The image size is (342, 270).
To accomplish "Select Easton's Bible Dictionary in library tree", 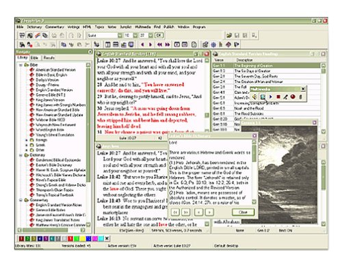I will [54, 165].
